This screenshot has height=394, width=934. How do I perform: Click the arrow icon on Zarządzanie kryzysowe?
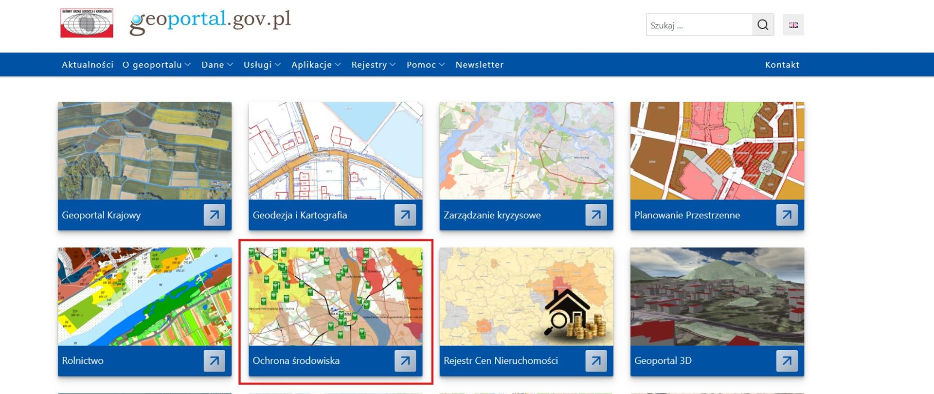(x=596, y=215)
